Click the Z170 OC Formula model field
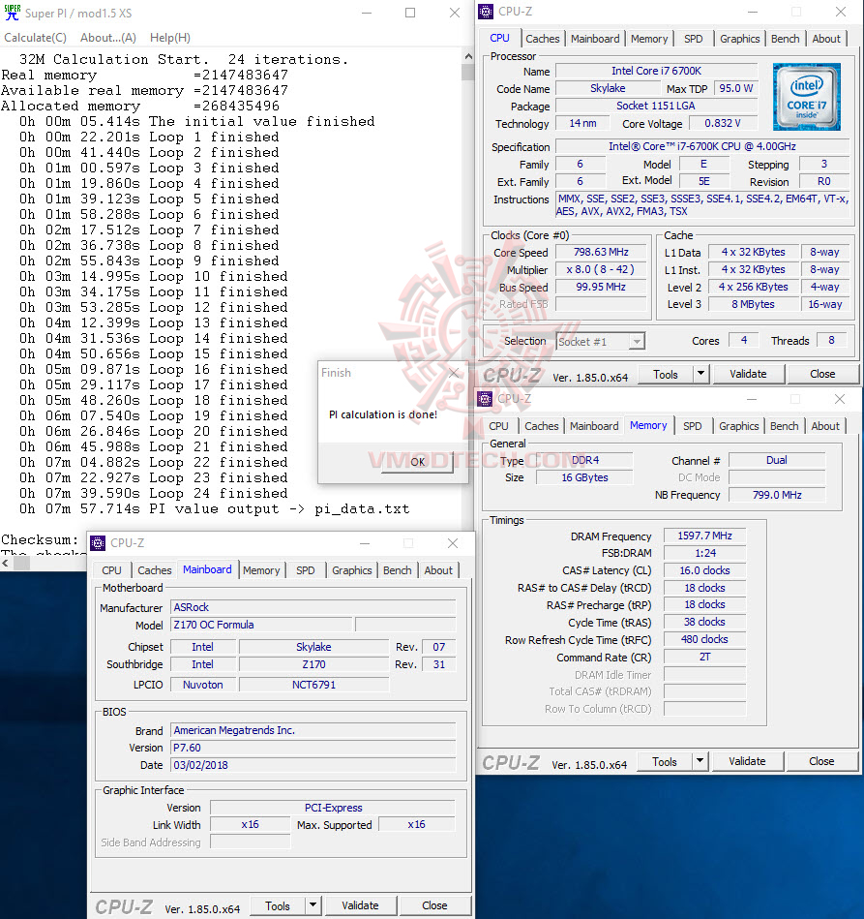Viewport: 864px width, 919px height. pos(262,625)
